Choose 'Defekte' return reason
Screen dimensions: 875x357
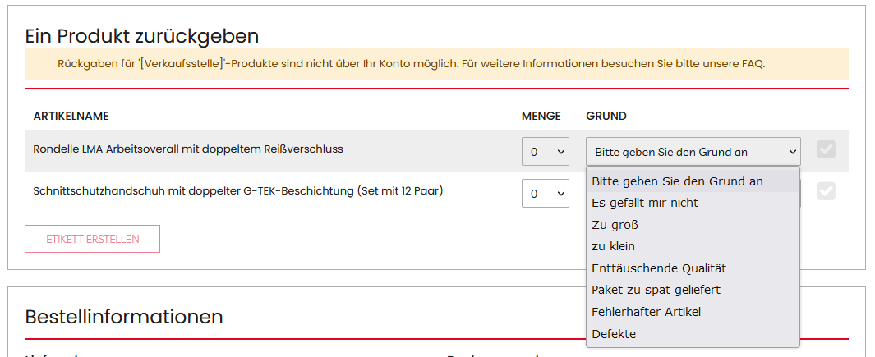(x=693, y=334)
